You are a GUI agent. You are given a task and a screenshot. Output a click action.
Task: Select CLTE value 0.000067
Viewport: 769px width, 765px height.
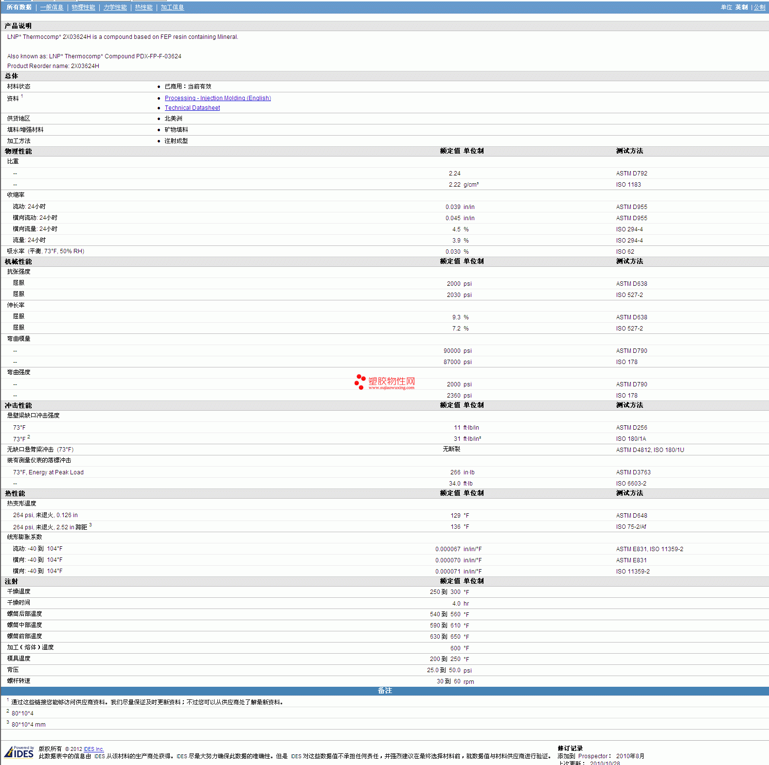click(447, 549)
